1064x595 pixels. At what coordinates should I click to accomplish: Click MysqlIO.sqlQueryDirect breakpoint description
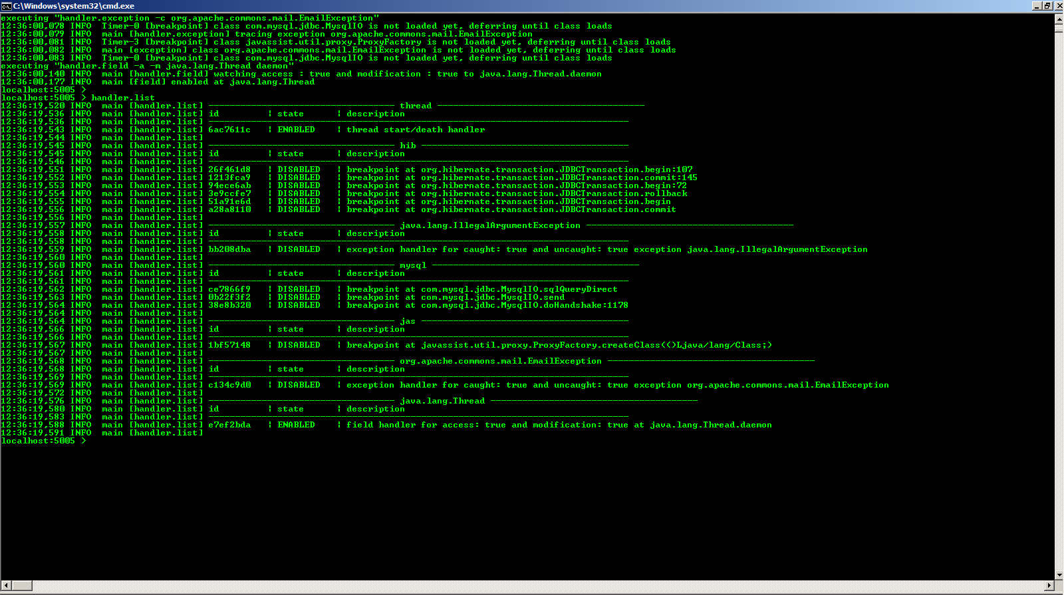tap(482, 289)
